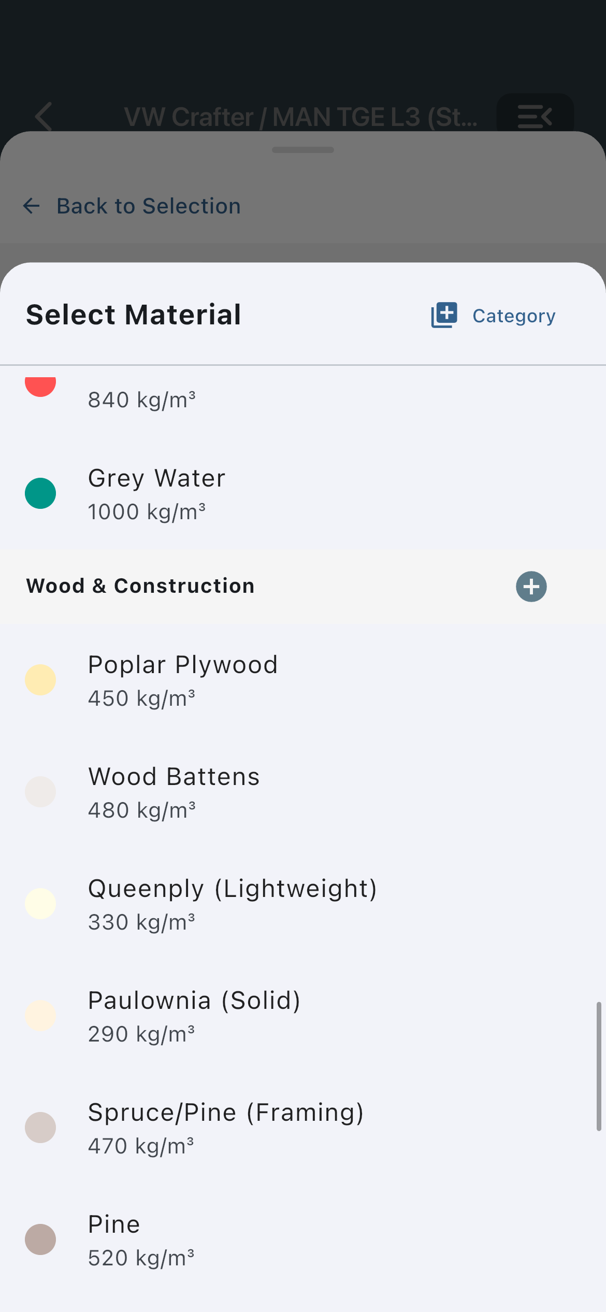The image size is (606, 1312).
Task: Go back using the header chevron
Action: pyautogui.click(x=44, y=117)
